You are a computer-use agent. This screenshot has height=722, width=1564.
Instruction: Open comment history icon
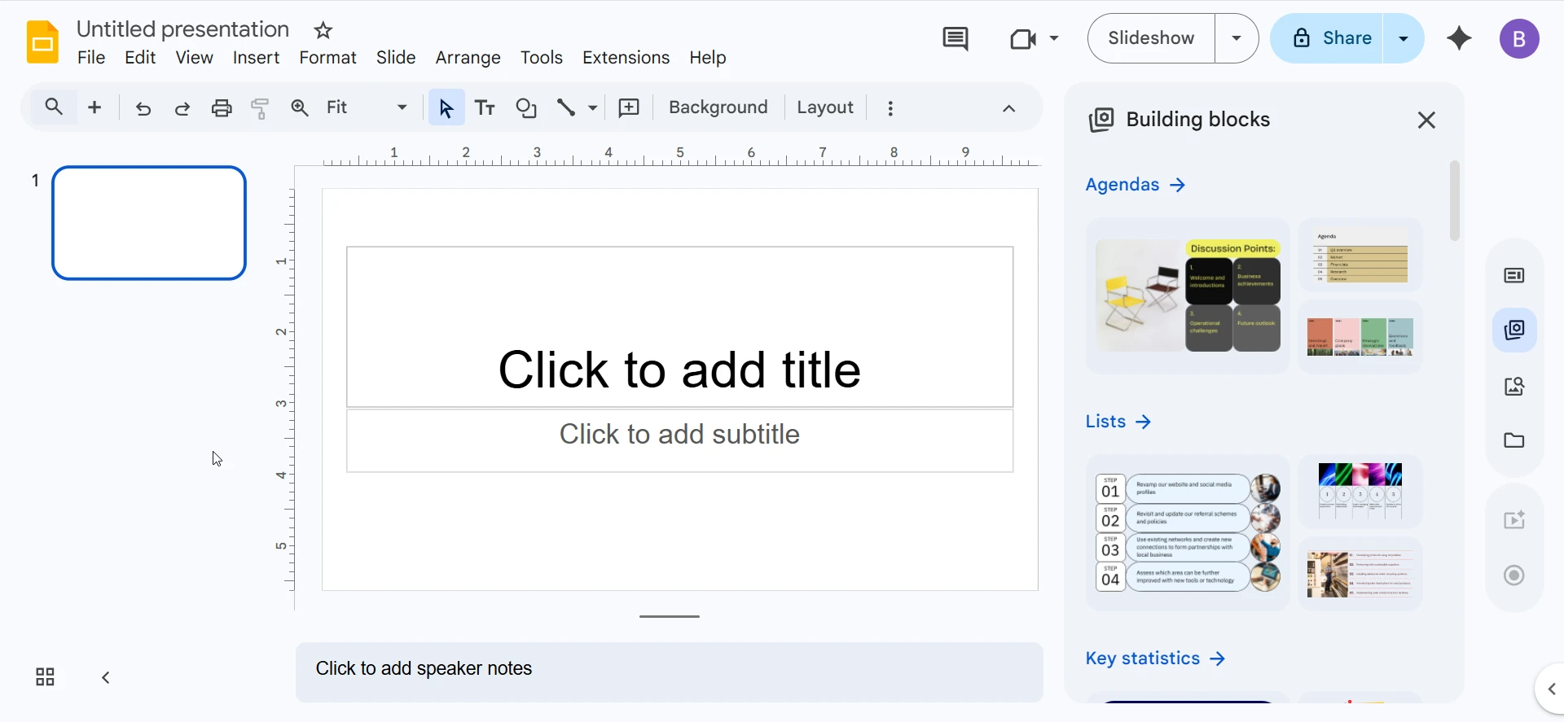tap(955, 38)
